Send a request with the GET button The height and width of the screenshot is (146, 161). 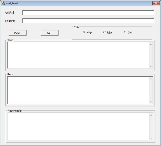(x=49, y=33)
